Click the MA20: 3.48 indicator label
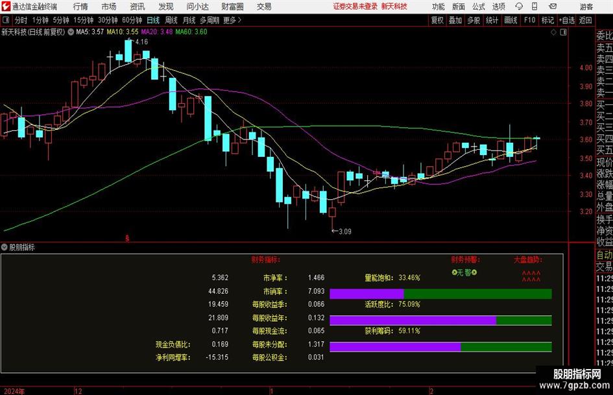This screenshot has height=395, width=613. 157,32
